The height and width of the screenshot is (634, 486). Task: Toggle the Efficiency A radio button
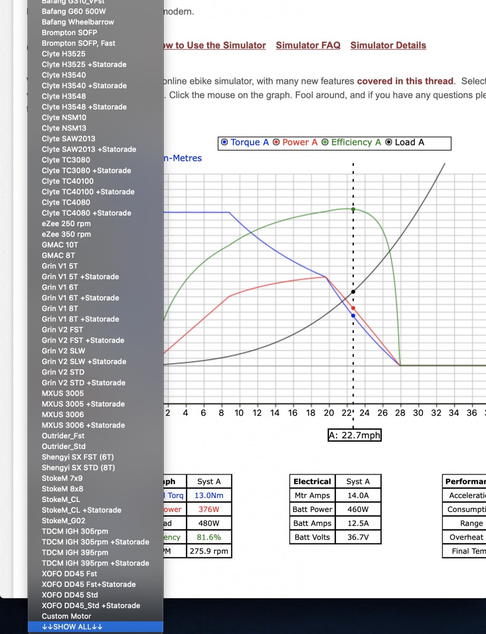(x=325, y=142)
